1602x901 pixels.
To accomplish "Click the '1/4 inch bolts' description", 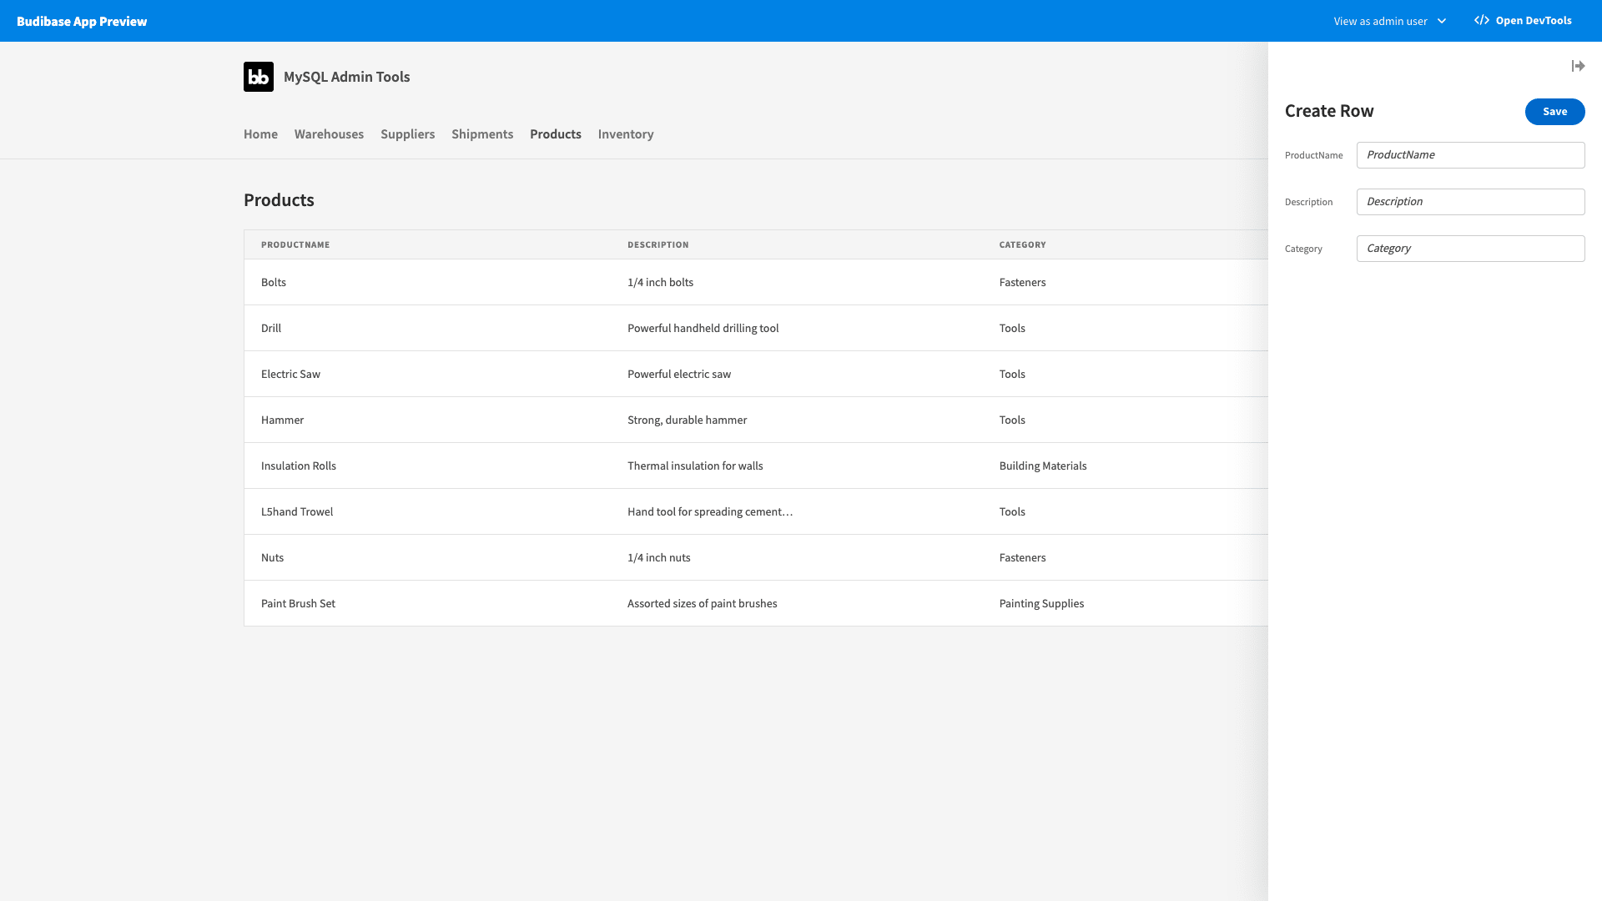I will pos(660,282).
